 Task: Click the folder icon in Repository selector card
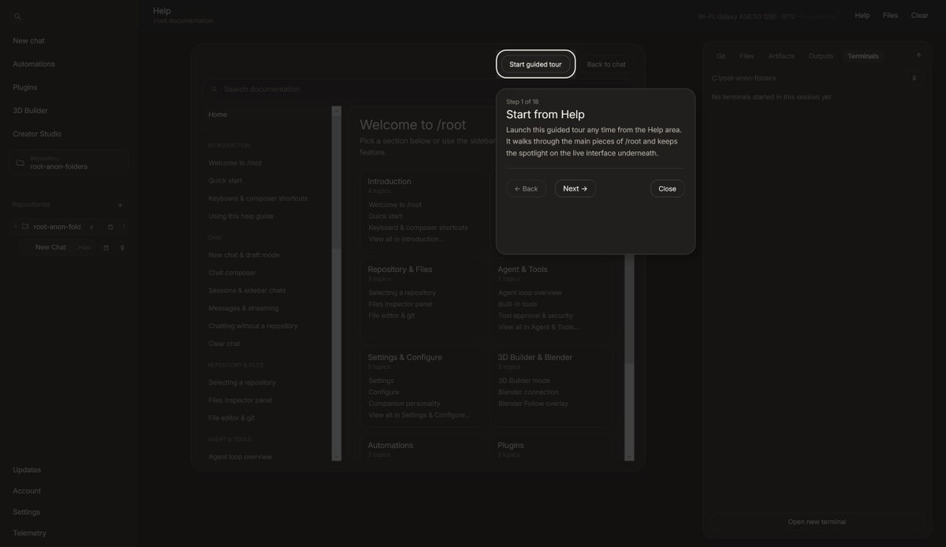point(20,162)
